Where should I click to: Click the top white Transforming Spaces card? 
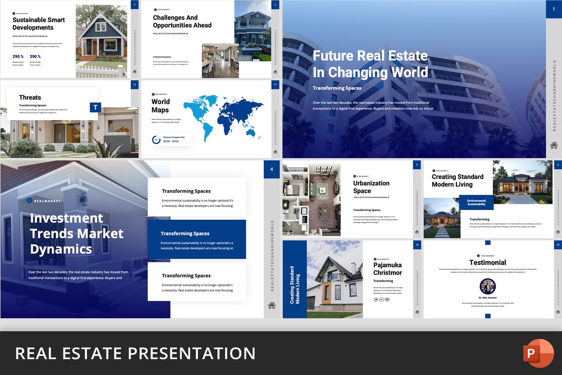tap(197, 197)
